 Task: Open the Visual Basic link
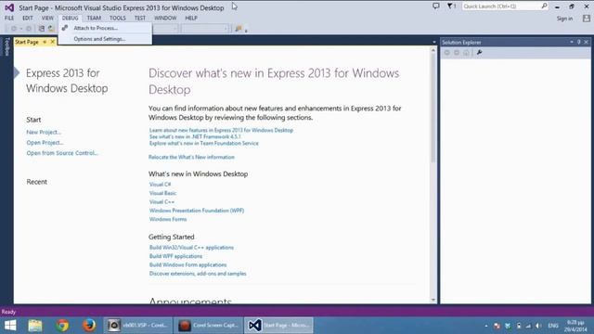click(162, 193)
